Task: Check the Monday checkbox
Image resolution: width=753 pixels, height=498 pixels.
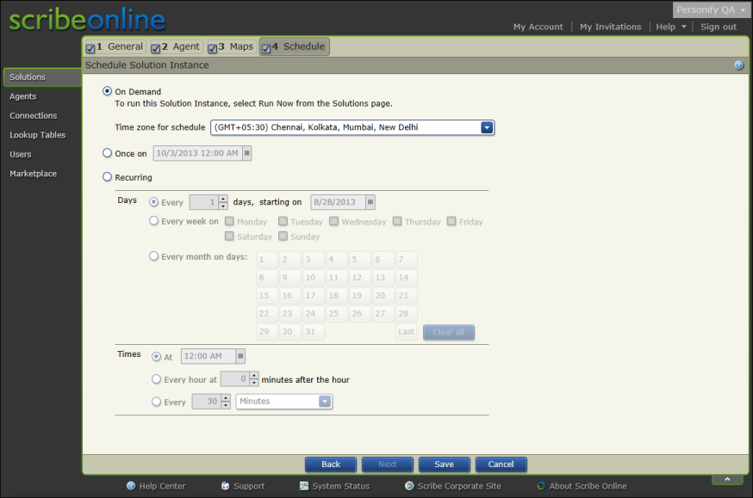Action: (x=229, y=221)
